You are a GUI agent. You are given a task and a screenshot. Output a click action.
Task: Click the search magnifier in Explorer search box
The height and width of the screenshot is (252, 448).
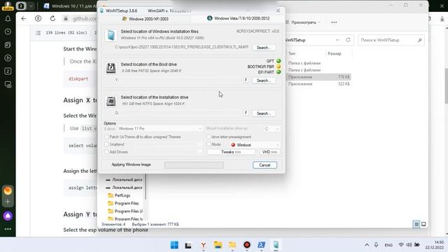(419, 41)
